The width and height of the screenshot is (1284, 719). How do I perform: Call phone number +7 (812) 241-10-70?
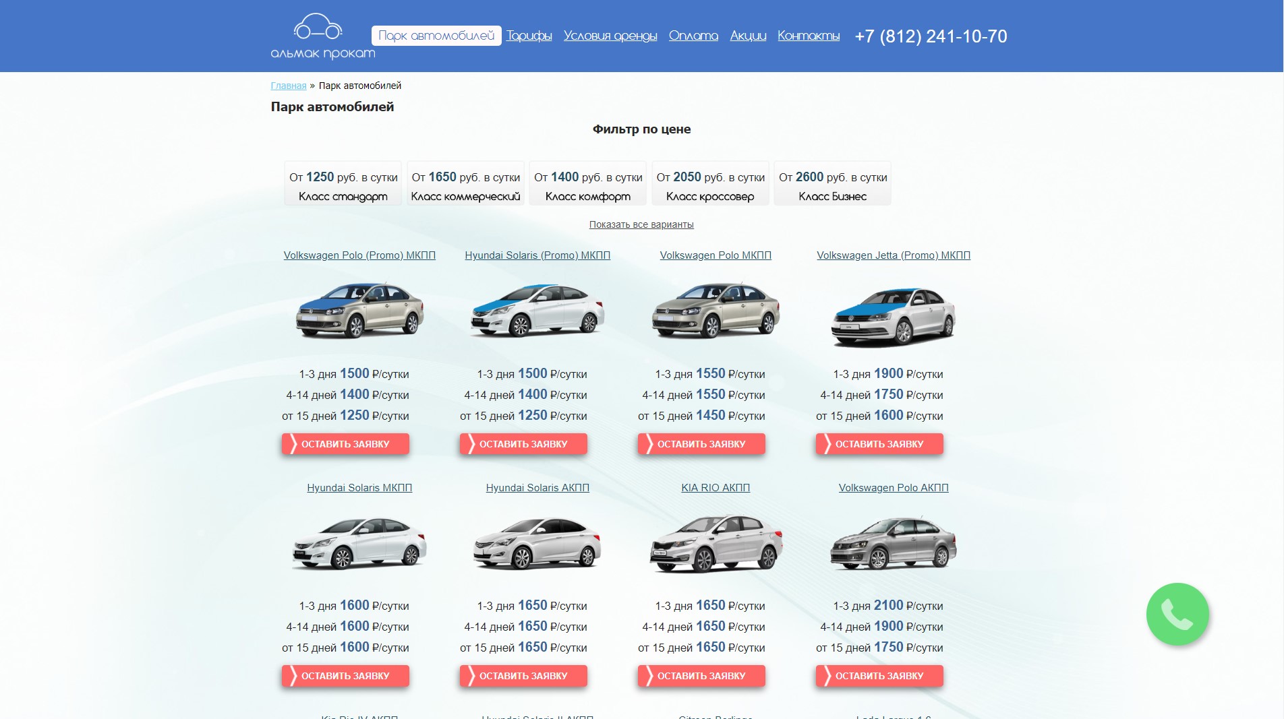[x=931, y=36]
